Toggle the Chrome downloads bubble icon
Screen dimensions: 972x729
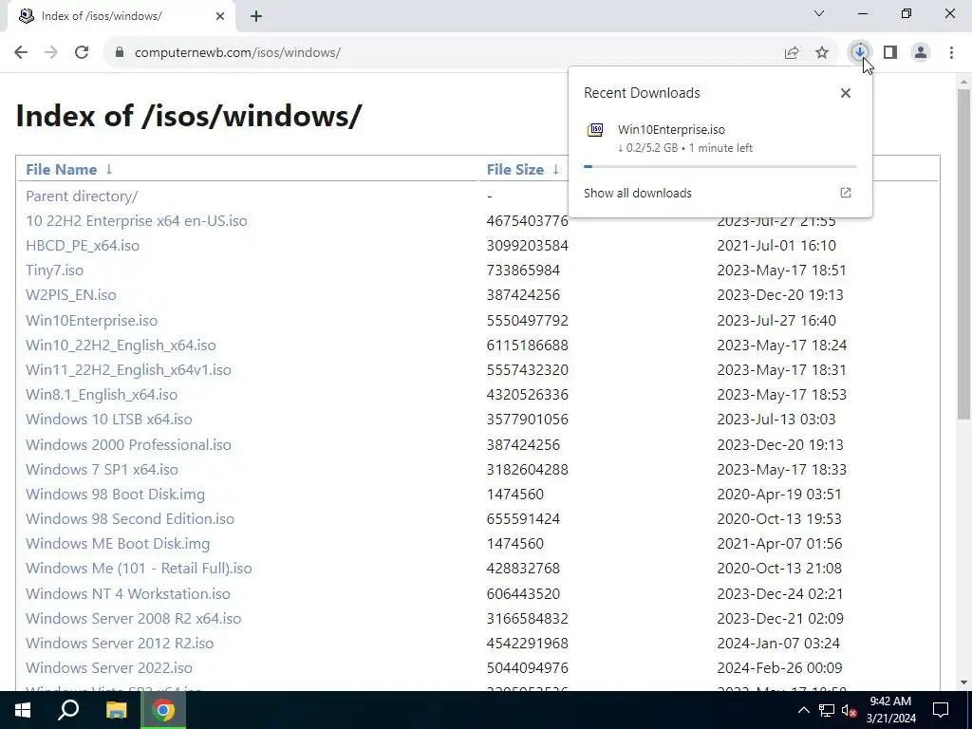860,53
